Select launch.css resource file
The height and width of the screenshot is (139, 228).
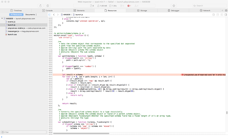(12, 34)
